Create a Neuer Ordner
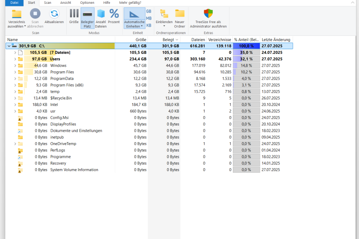This screenshot has height=239, width=359. 179,18
